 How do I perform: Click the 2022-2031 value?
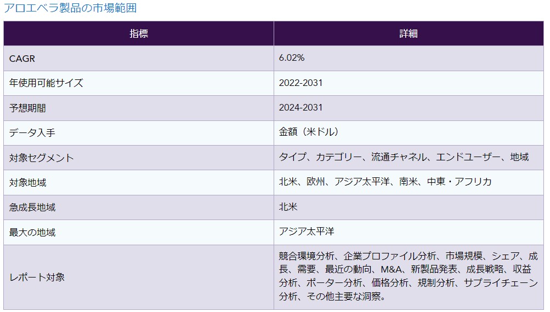[x=300, y=83]
